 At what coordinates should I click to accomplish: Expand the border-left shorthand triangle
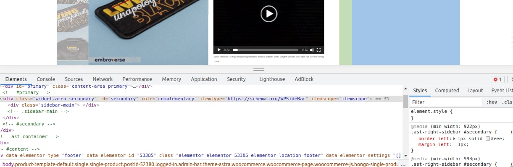454,138
